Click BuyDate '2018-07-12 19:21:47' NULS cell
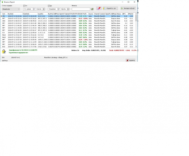 15,35
